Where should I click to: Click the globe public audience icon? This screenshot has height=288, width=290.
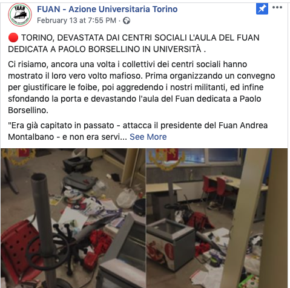click(127, 21)
